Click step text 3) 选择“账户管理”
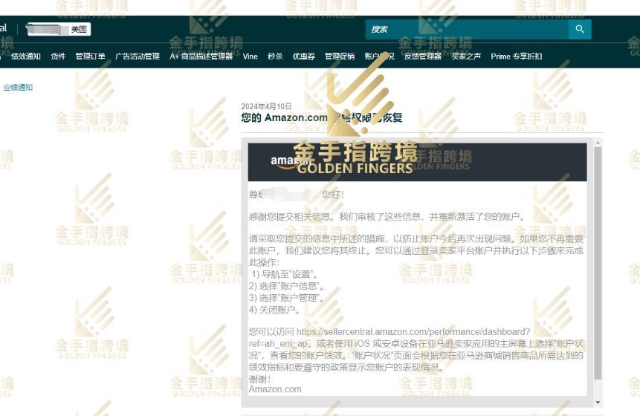 click(286, 298)
